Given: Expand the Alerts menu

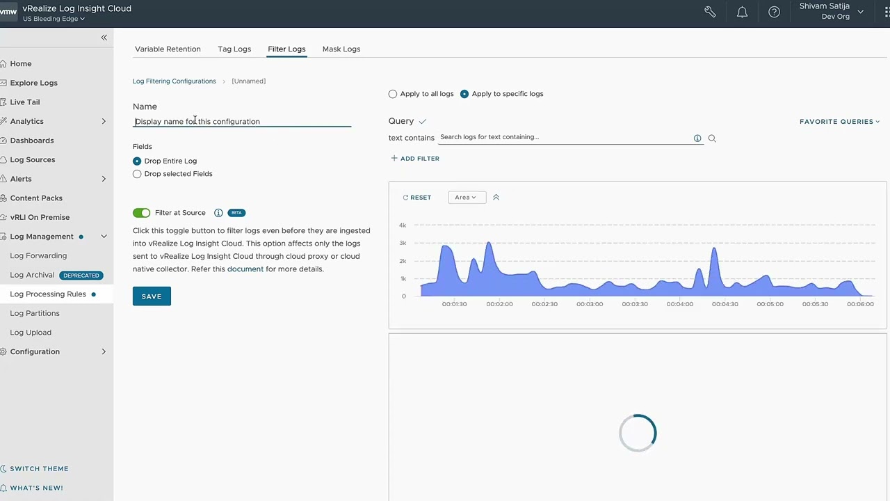Looking at the screenshot, I should coord(104,179).
